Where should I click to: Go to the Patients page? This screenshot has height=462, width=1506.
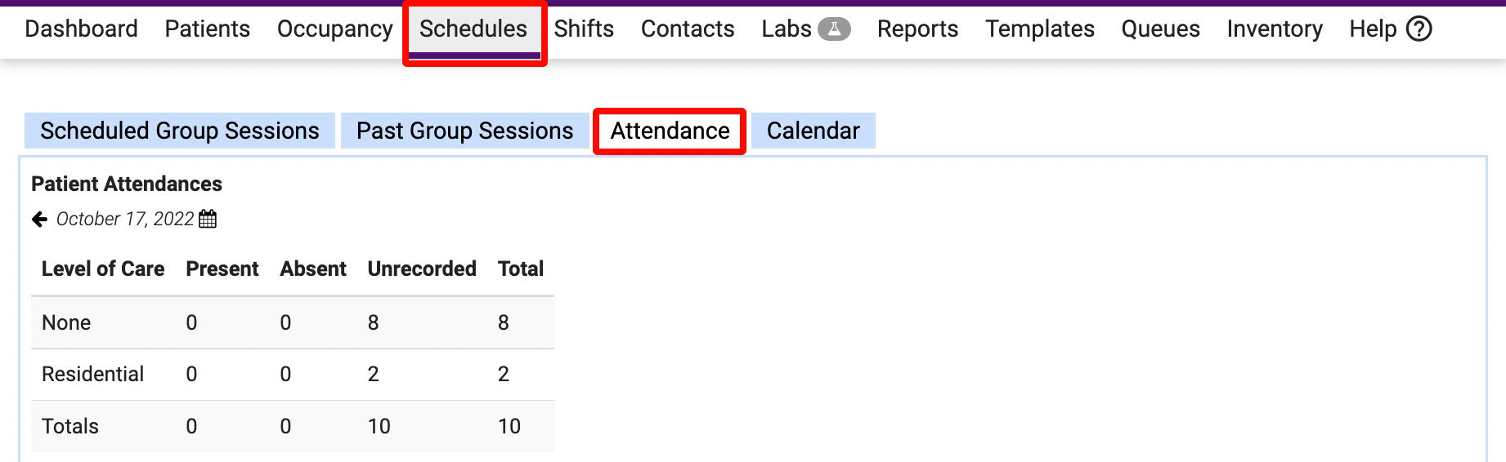coord(207,29)
